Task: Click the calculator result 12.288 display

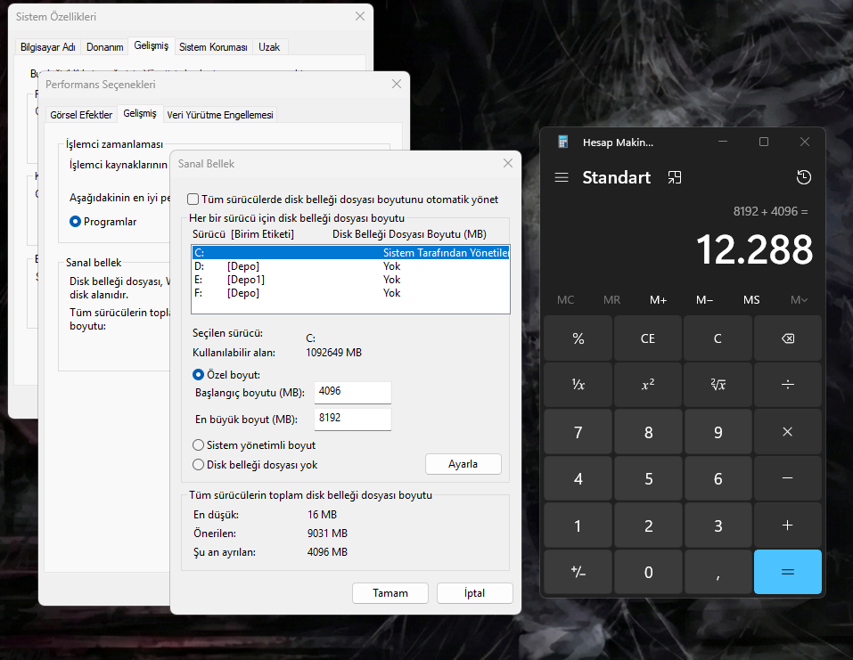Action: pyautogui.click(x=754, y=250)
